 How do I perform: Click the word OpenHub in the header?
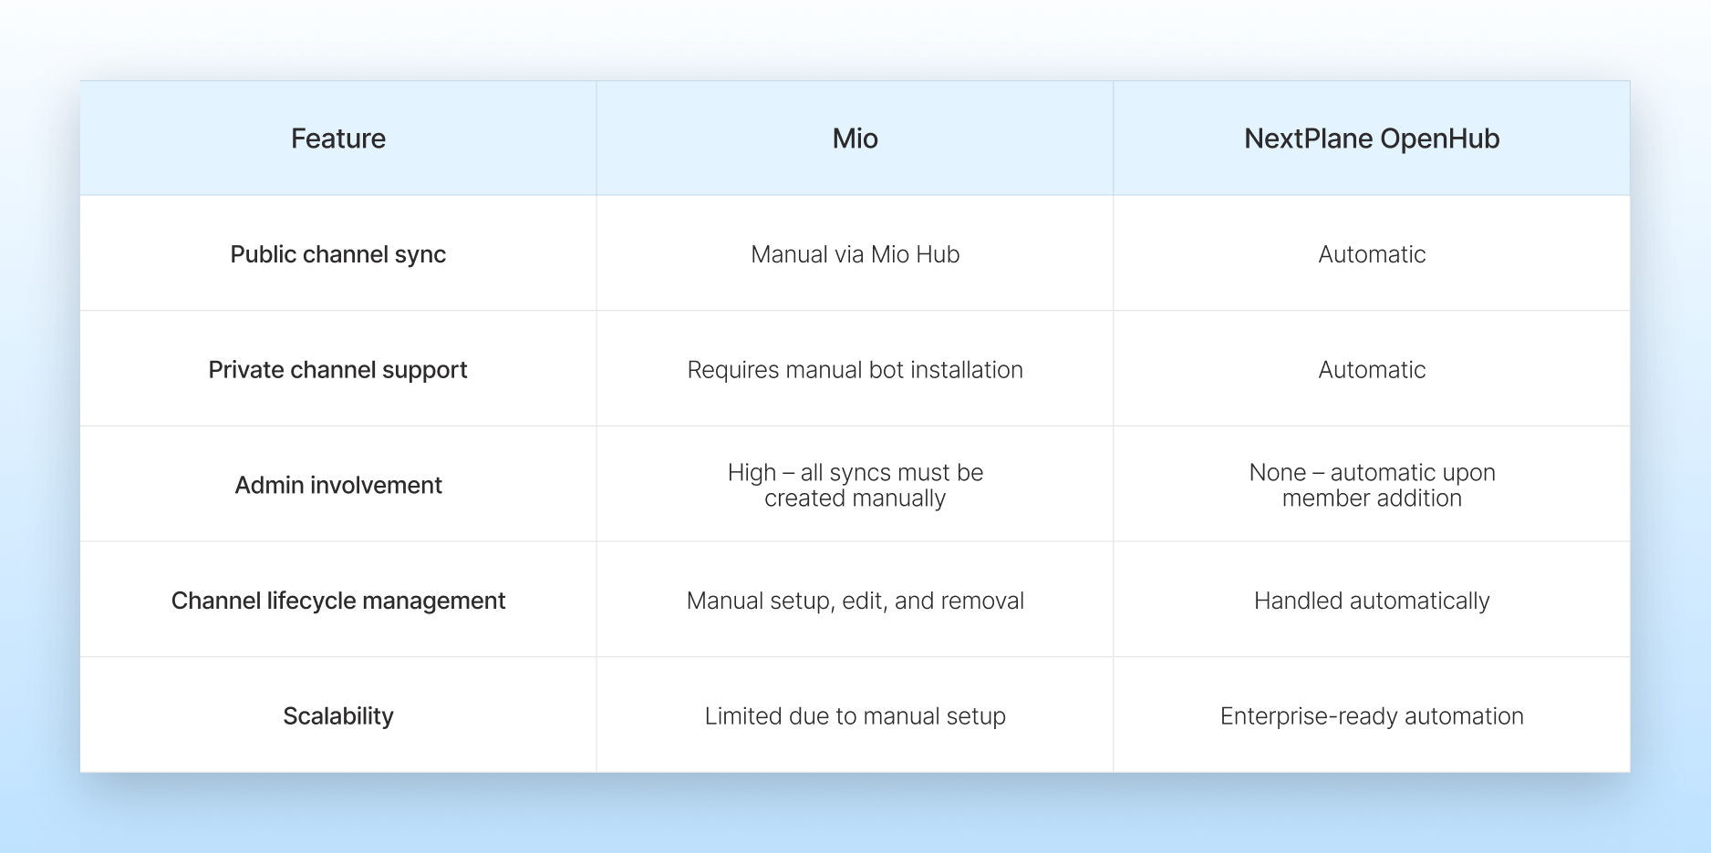pos(1439,139)
